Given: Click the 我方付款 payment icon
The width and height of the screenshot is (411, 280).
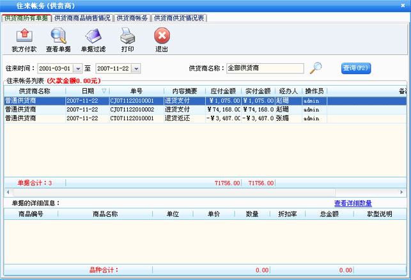Looking at the screenshot, I should coord(24,36).
